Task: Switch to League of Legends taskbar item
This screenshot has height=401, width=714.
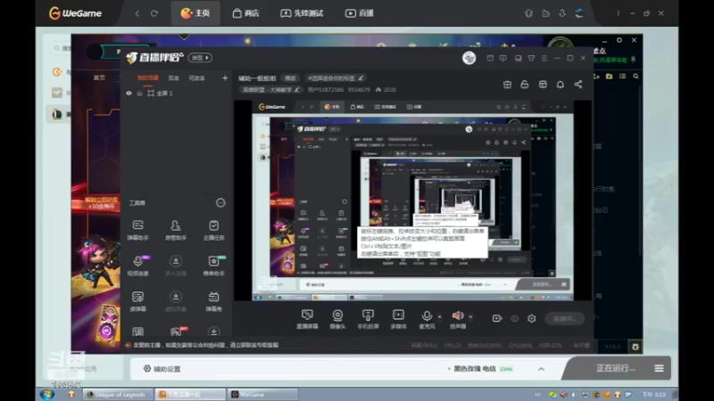Action: pyautogui.click(x=118, y=394)
